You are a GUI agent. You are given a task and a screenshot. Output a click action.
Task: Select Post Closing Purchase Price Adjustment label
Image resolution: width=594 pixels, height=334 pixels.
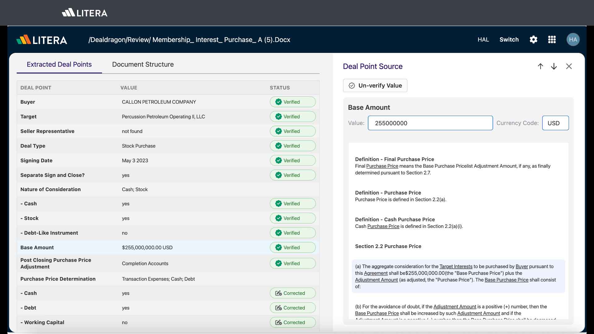pyautogui.click(x=56, y=263)
